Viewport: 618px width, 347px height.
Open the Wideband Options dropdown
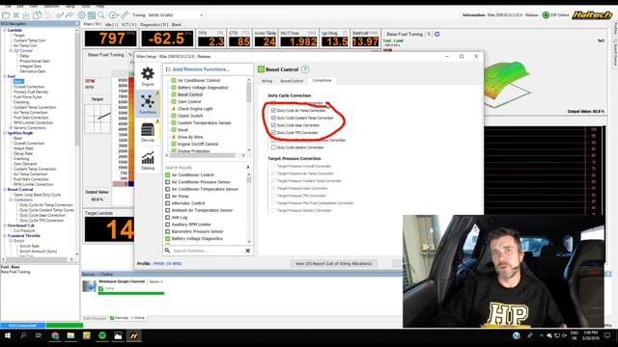click(x=156, y=281)
